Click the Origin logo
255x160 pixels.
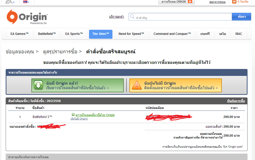point(27,17)
